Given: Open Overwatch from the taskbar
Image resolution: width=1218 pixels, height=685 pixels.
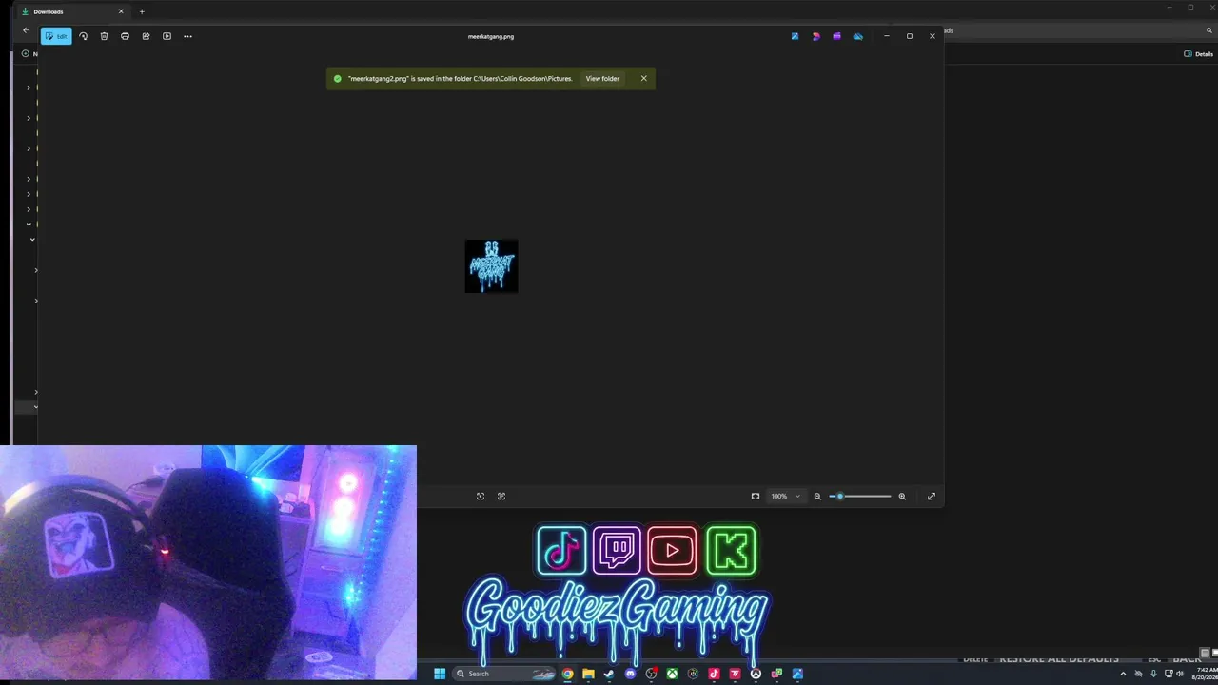Looking at the screenshot, I should [x=756, y=674].
